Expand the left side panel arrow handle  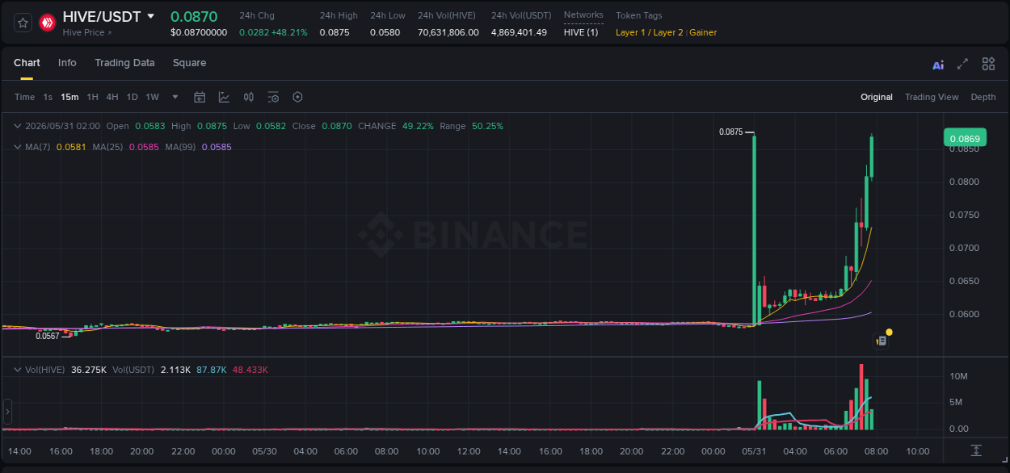pyautogui.click(x=8, y=412)
